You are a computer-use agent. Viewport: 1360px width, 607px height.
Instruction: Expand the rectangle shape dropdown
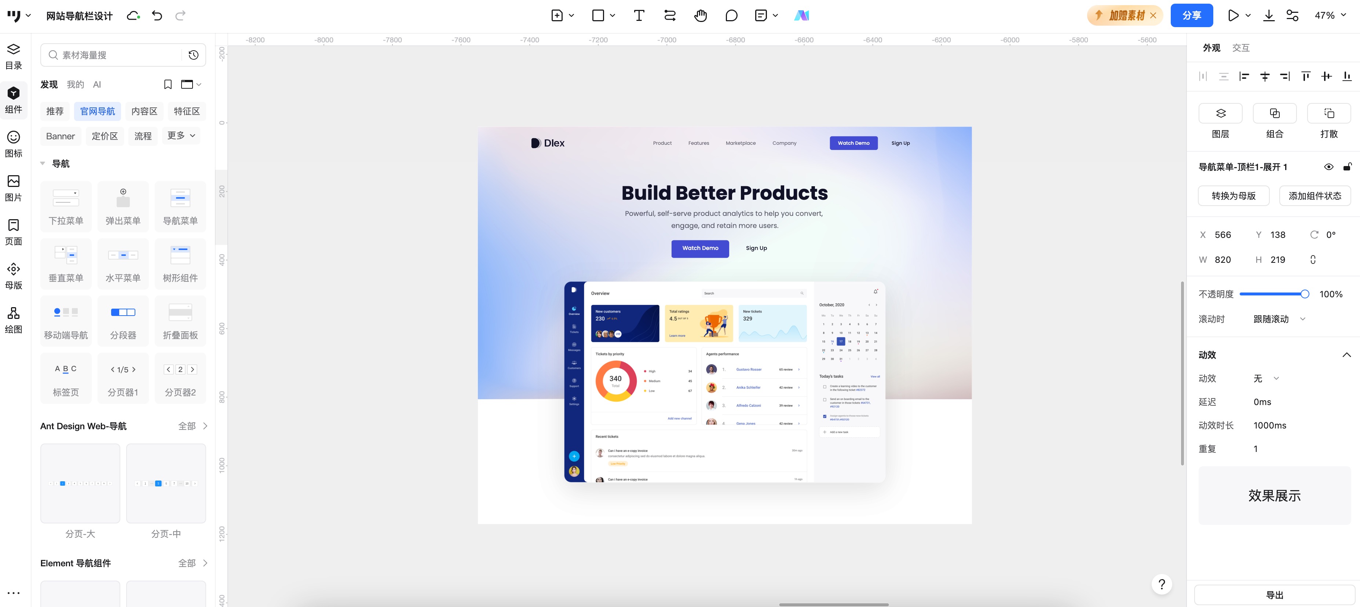[613, 15]
